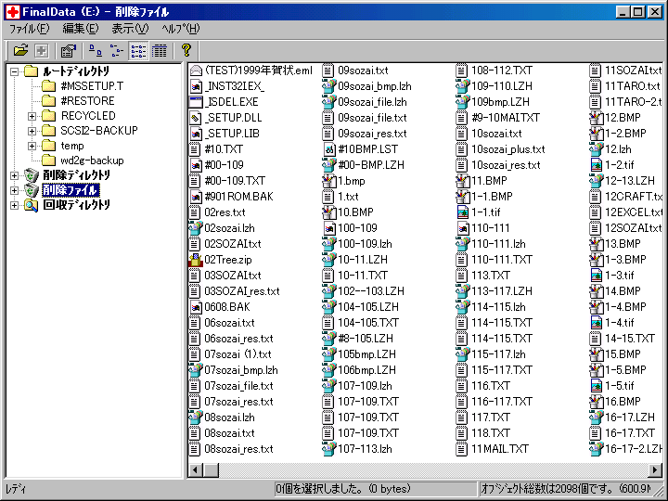
Task: Switch to large icons view
Action: [x=95, y=51]
